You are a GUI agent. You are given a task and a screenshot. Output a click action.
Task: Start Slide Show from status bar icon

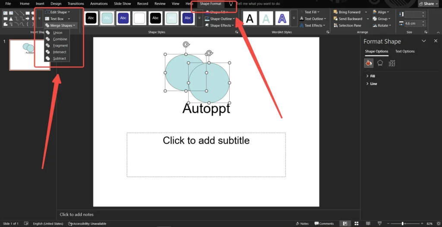380,224
